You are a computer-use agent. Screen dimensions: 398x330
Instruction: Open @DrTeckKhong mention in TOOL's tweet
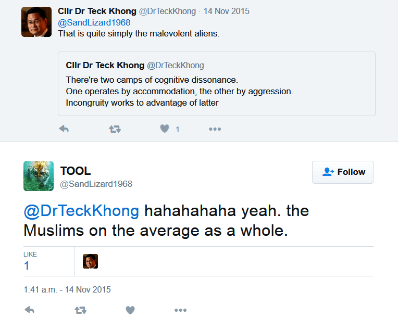[81, 211]
